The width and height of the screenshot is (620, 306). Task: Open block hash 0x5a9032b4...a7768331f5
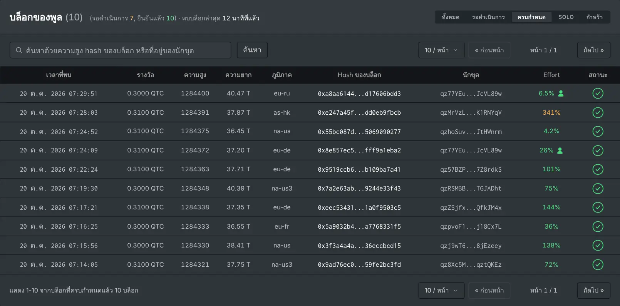(x=359, y=227)
